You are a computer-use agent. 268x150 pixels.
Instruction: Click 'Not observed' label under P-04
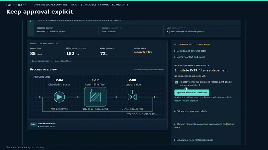pos(59,109)
